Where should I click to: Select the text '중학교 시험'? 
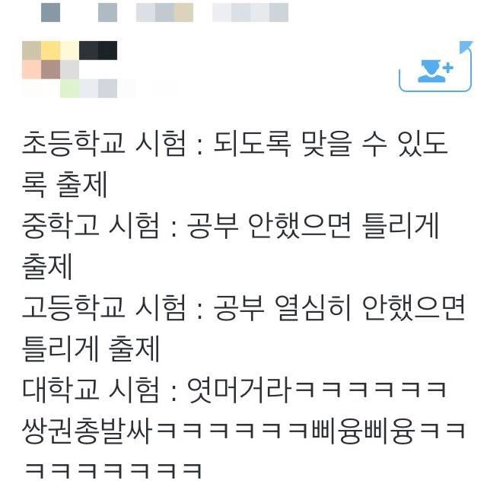coord(91,225)
